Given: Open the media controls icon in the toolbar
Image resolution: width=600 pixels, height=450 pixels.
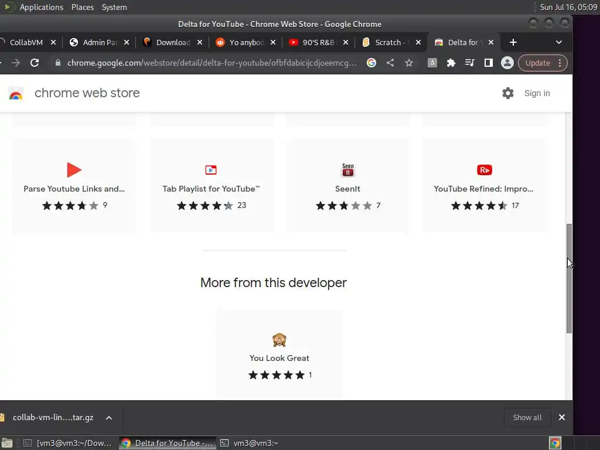Looking at the screenshot, I should pos(469,63).
